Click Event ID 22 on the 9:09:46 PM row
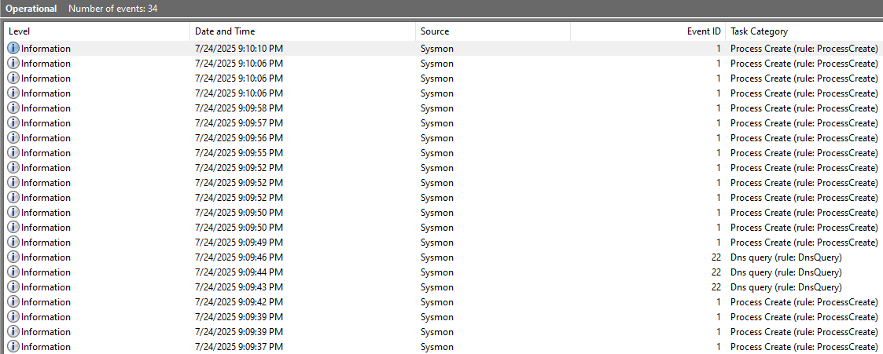 click(716, 257)
